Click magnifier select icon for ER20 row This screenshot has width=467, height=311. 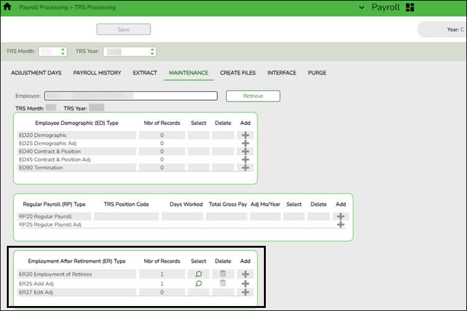pos(199,274)
